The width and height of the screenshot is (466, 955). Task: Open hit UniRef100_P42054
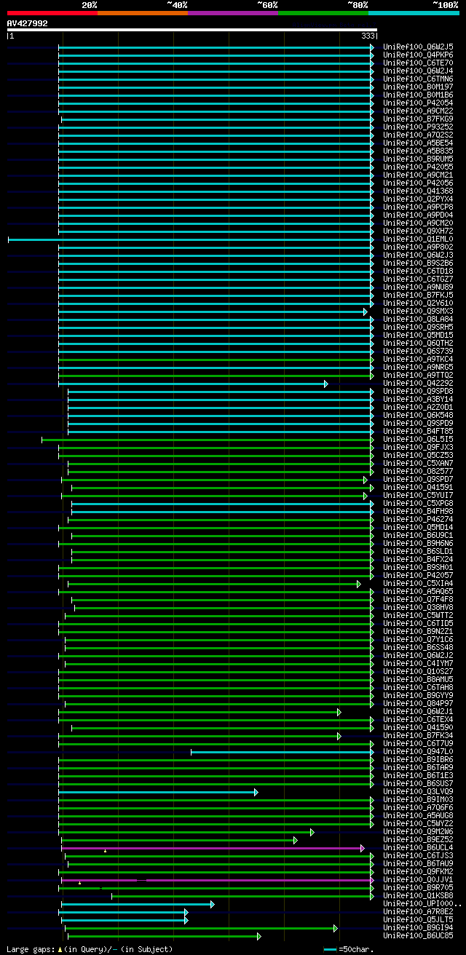[418, 103]
